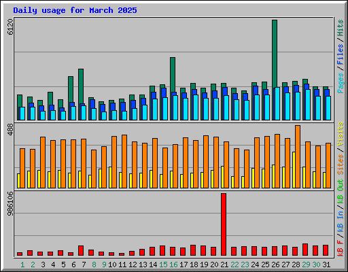The height and width of the screenshot is (272, 348).
Task: Click the x-axis day label '13'
Action: pos(143,265)
